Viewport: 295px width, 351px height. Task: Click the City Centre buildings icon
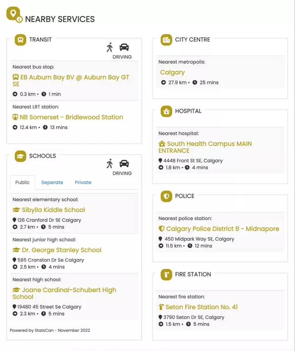(x=166, y=40)
